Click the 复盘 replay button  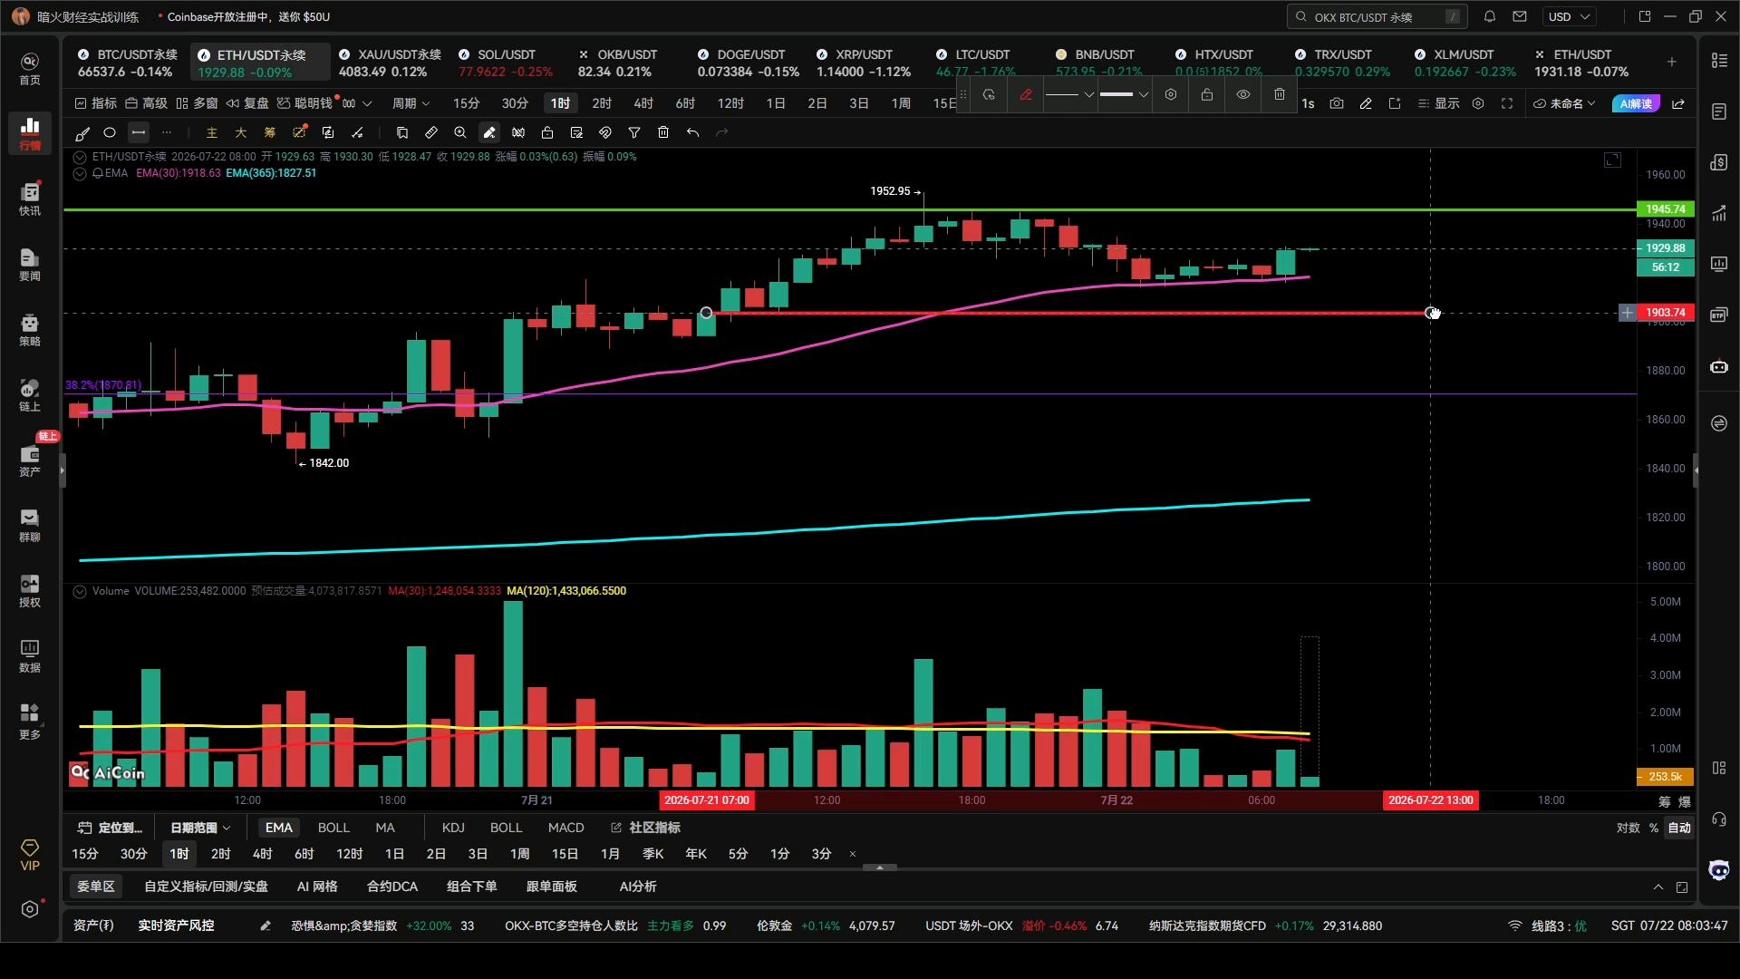tap(247, 103)
